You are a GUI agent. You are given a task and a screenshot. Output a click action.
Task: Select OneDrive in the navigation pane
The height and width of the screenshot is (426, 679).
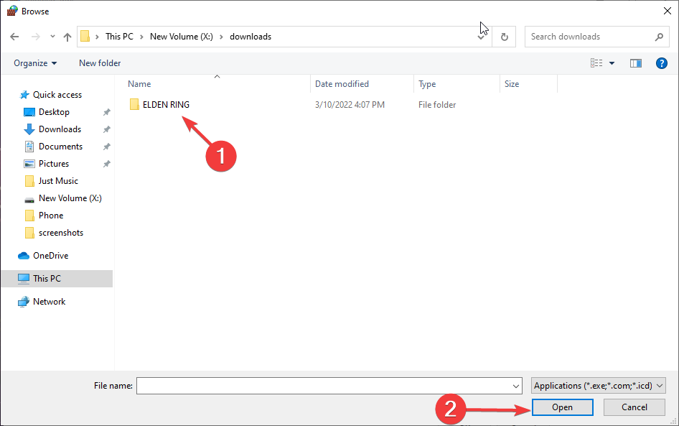51,256
